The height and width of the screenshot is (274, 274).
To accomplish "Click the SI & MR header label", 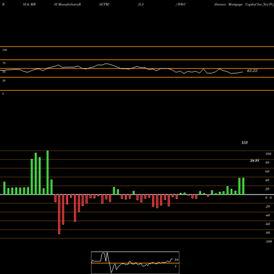I will (x=29, y=4).
